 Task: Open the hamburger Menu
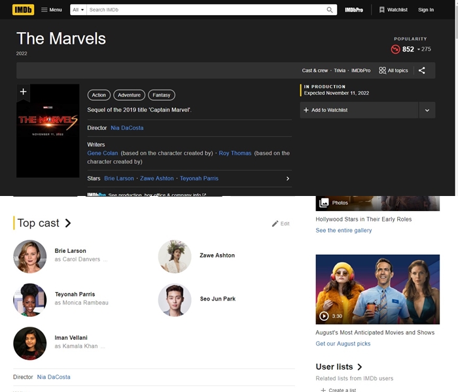coord(52,10)
